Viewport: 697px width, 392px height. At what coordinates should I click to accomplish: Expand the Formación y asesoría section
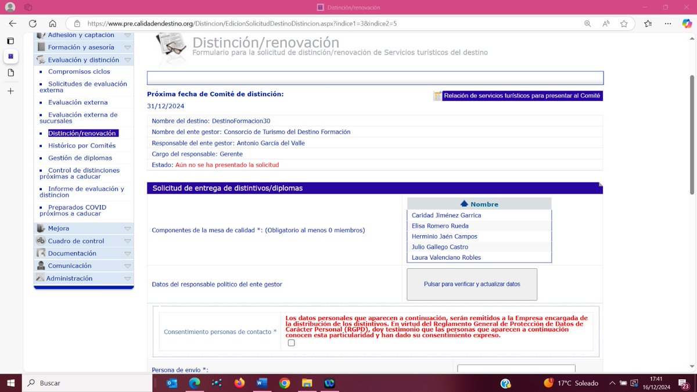(84, 47)
